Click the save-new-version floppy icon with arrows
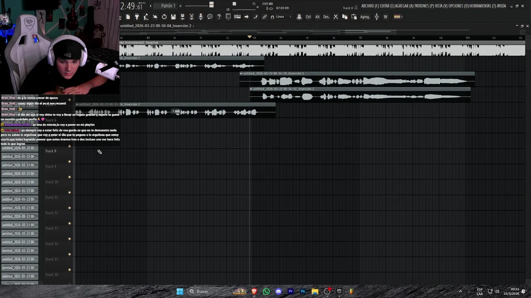Viewport: 531px width, 298px height. pyautogui.click(x=183, y=17)
